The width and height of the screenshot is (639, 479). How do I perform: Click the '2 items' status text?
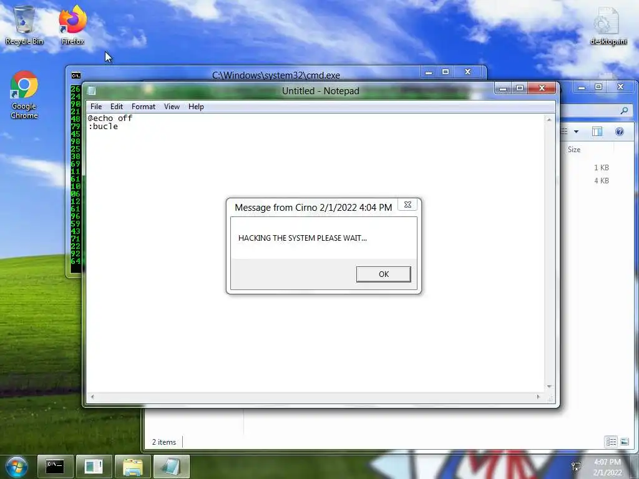click(164, 442)
